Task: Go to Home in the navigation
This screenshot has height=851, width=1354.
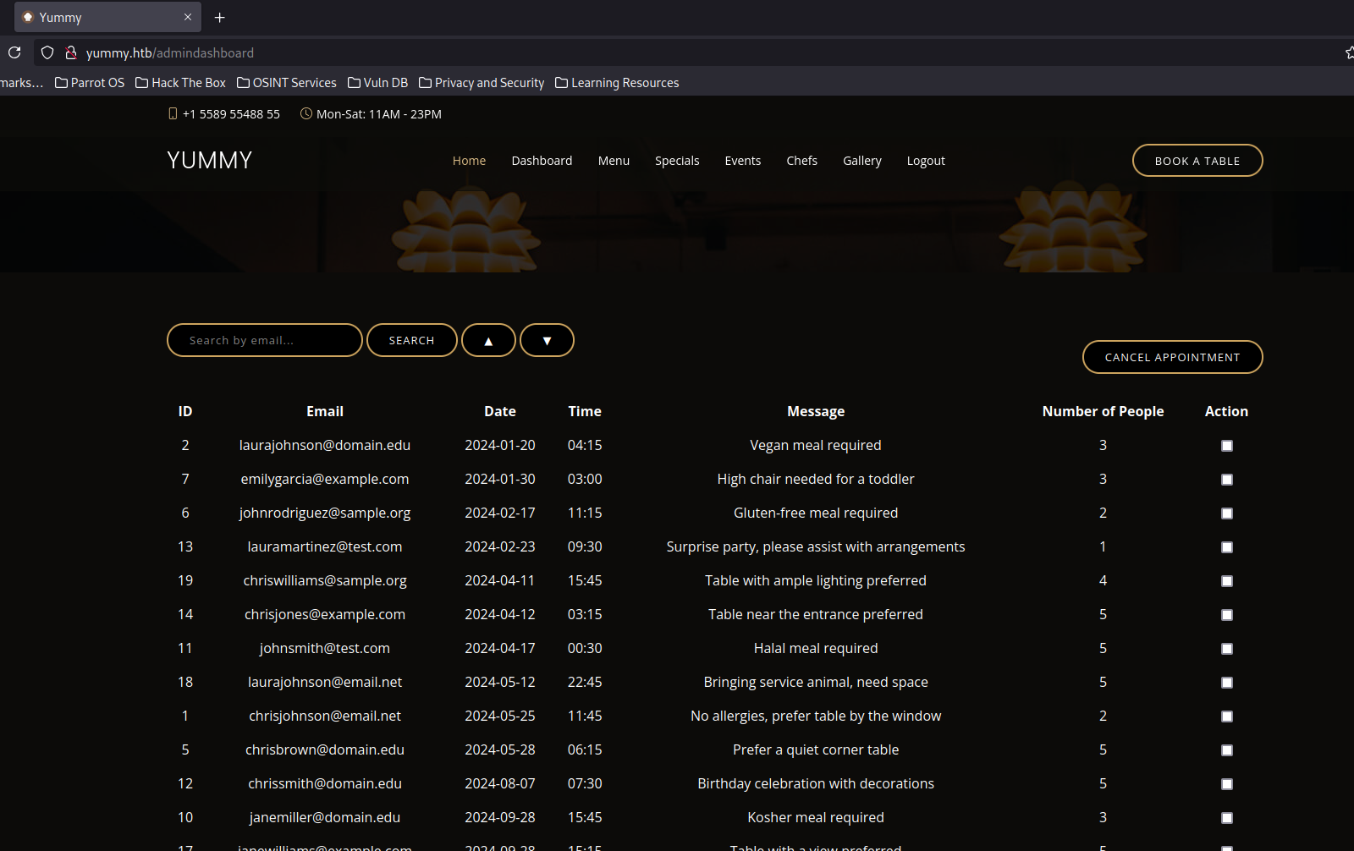Action: click(469, 161)
